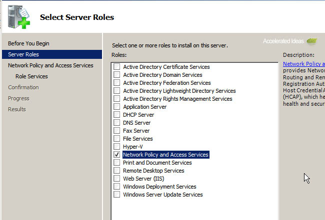
Task: Check the Hyper-V role checkbox
Action: pyautogui.click(x=116, y=146)
